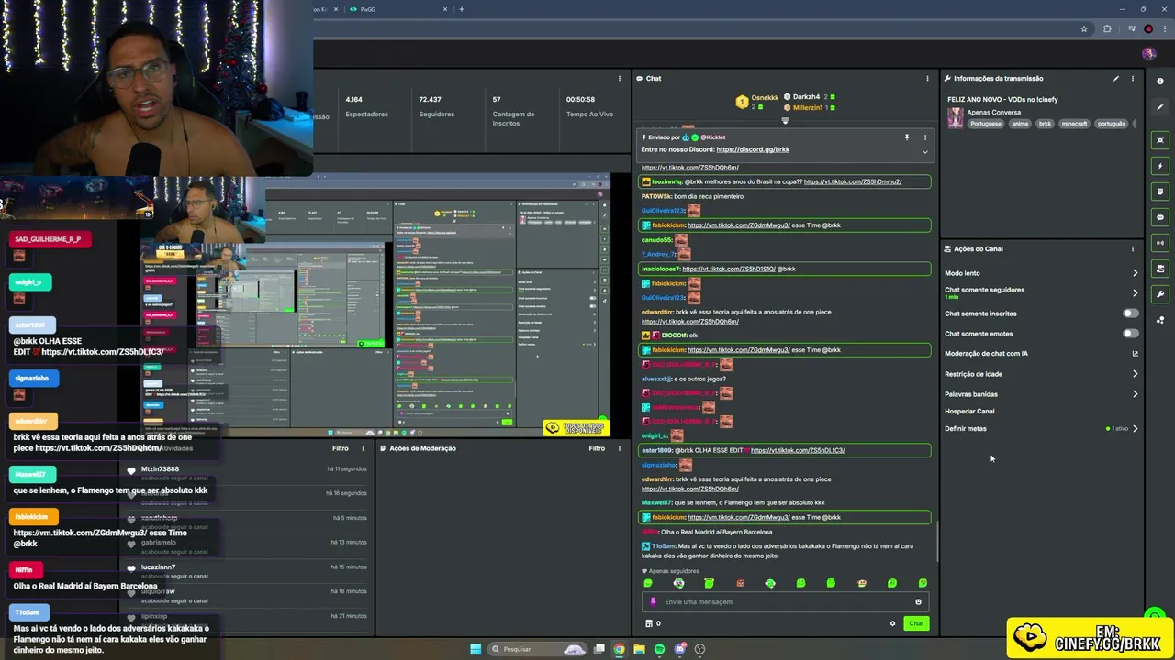Open the browser extensions puzzle icon
Screen dimensions: 1175x660
click(1107, 28)
